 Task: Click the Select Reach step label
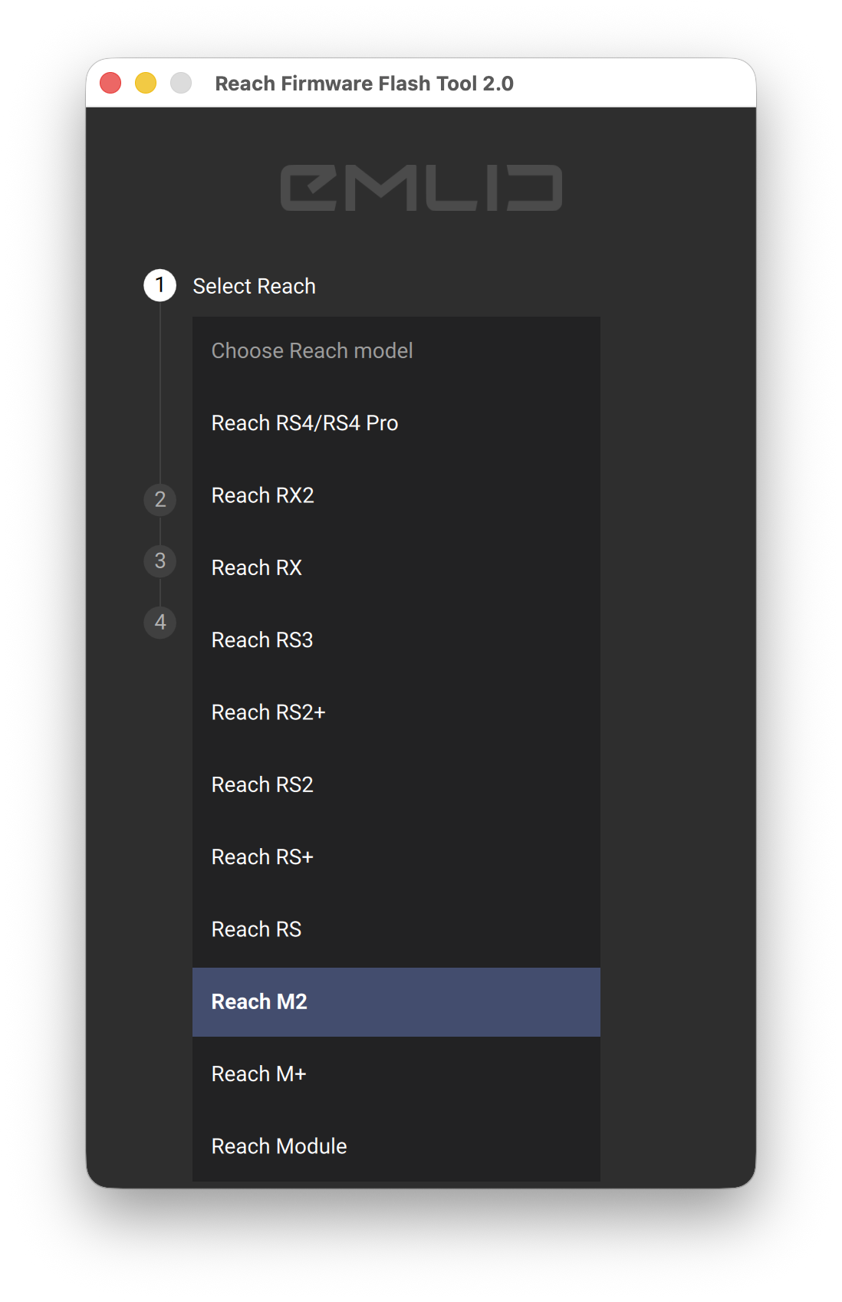point(254,286)
